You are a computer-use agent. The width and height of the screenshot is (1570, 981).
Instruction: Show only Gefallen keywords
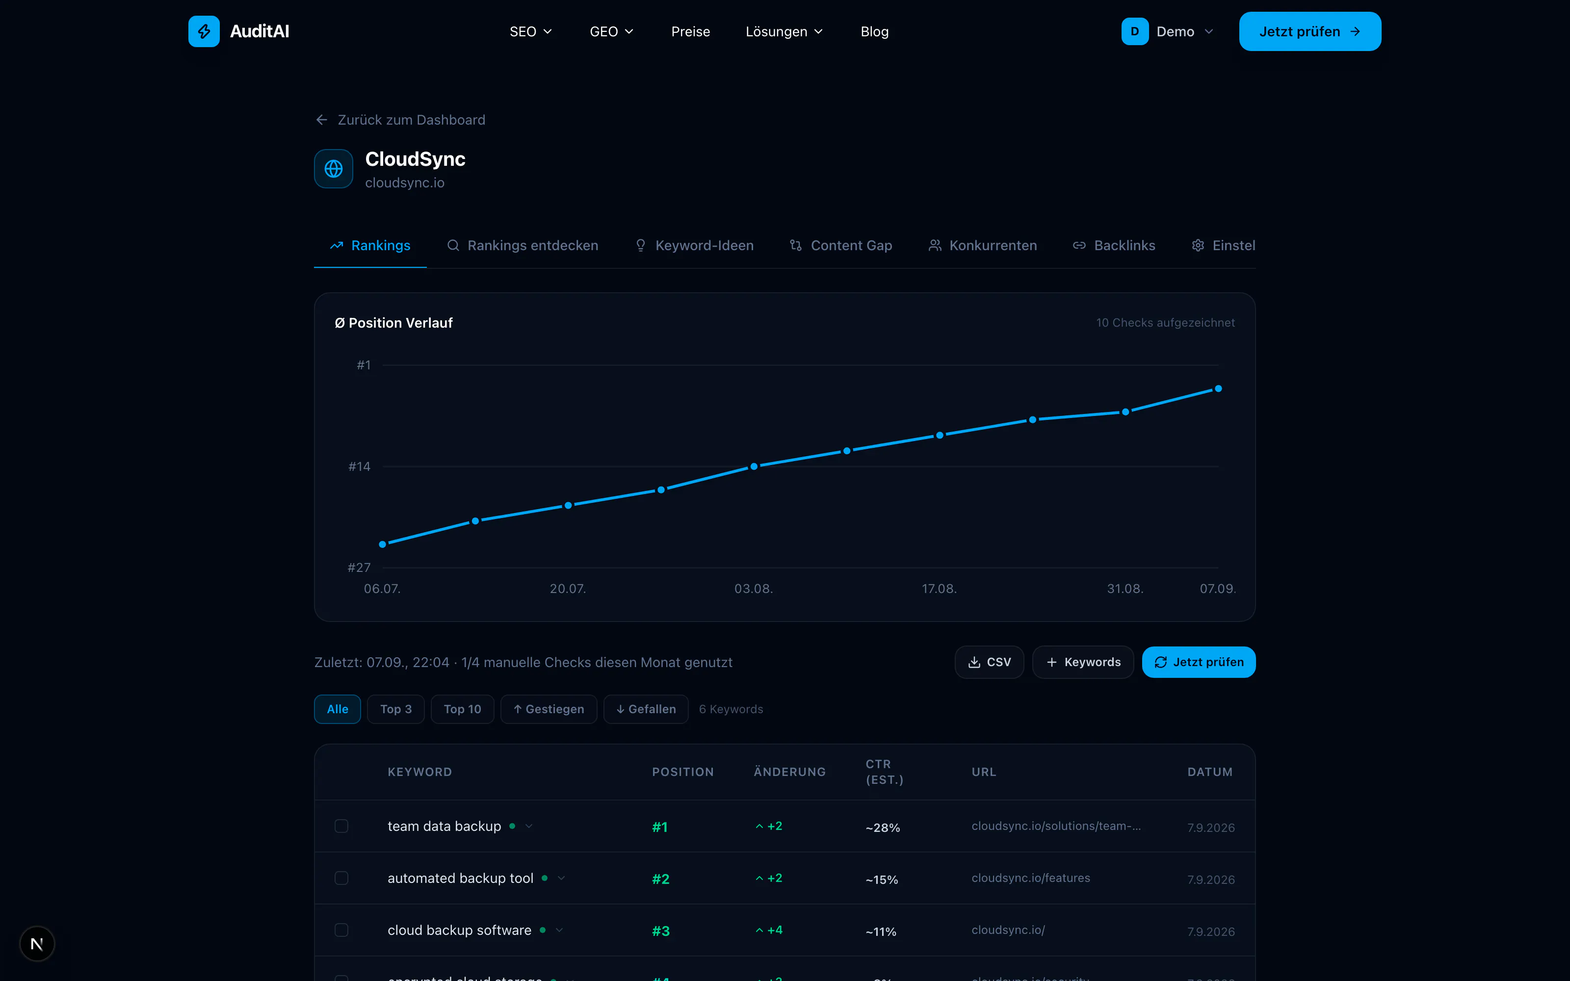[646, 709]
